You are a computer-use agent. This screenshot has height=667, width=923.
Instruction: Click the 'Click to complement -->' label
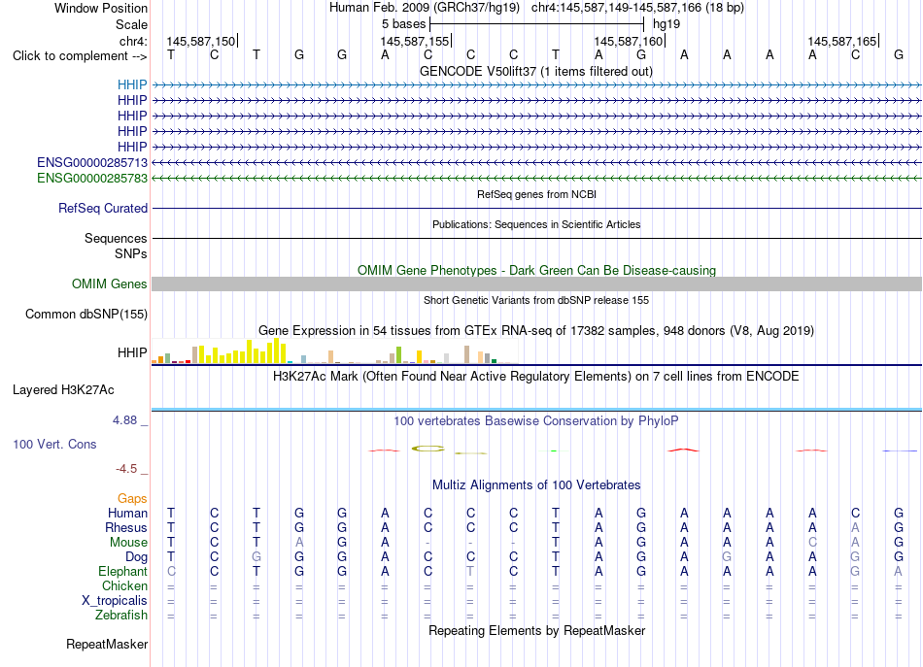point(80,56)
